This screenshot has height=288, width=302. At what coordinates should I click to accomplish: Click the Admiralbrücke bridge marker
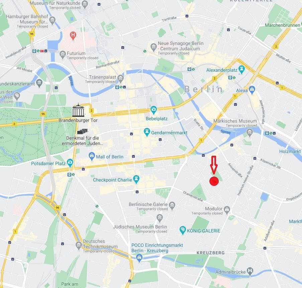(x=250, y=271)
